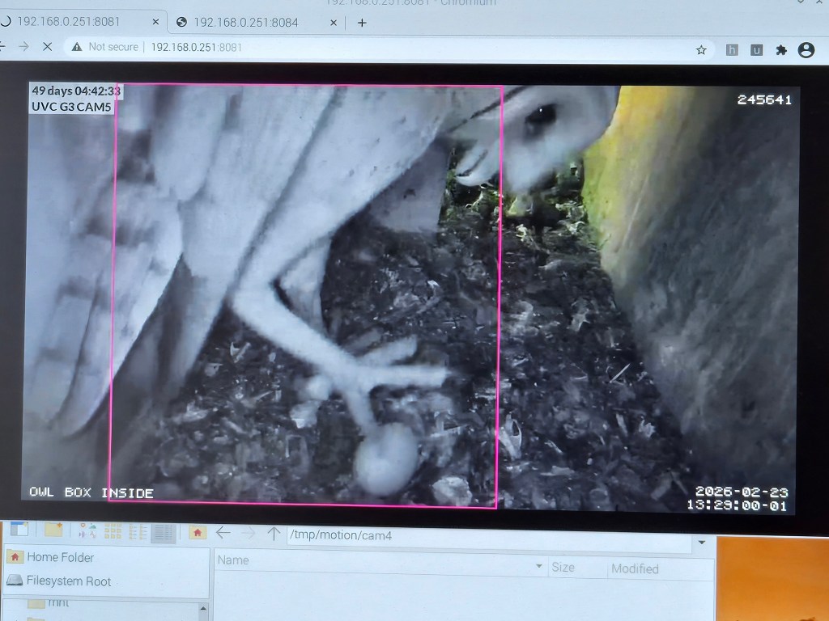Click the 'Not secure' warning indicator

tap(105, 47)
